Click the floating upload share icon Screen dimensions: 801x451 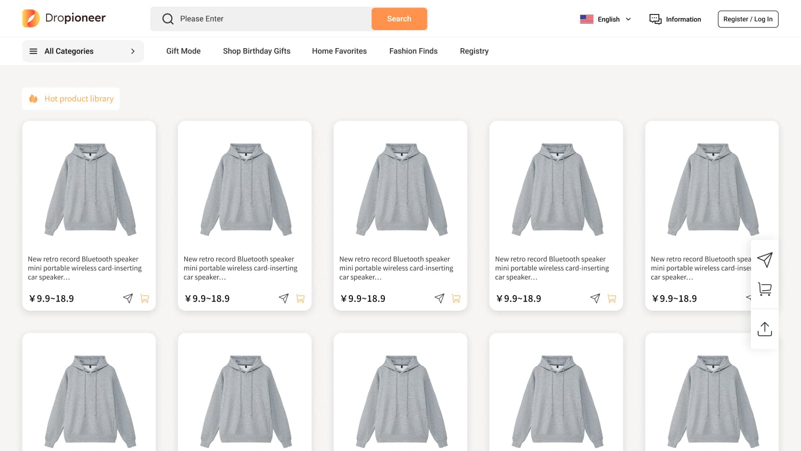click(764, 329)
